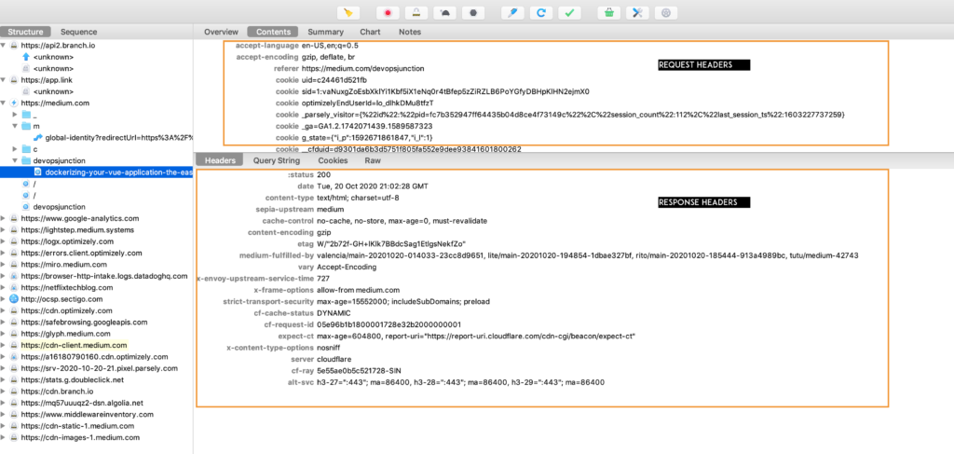Open the Summary tab

tap(325, 32)
